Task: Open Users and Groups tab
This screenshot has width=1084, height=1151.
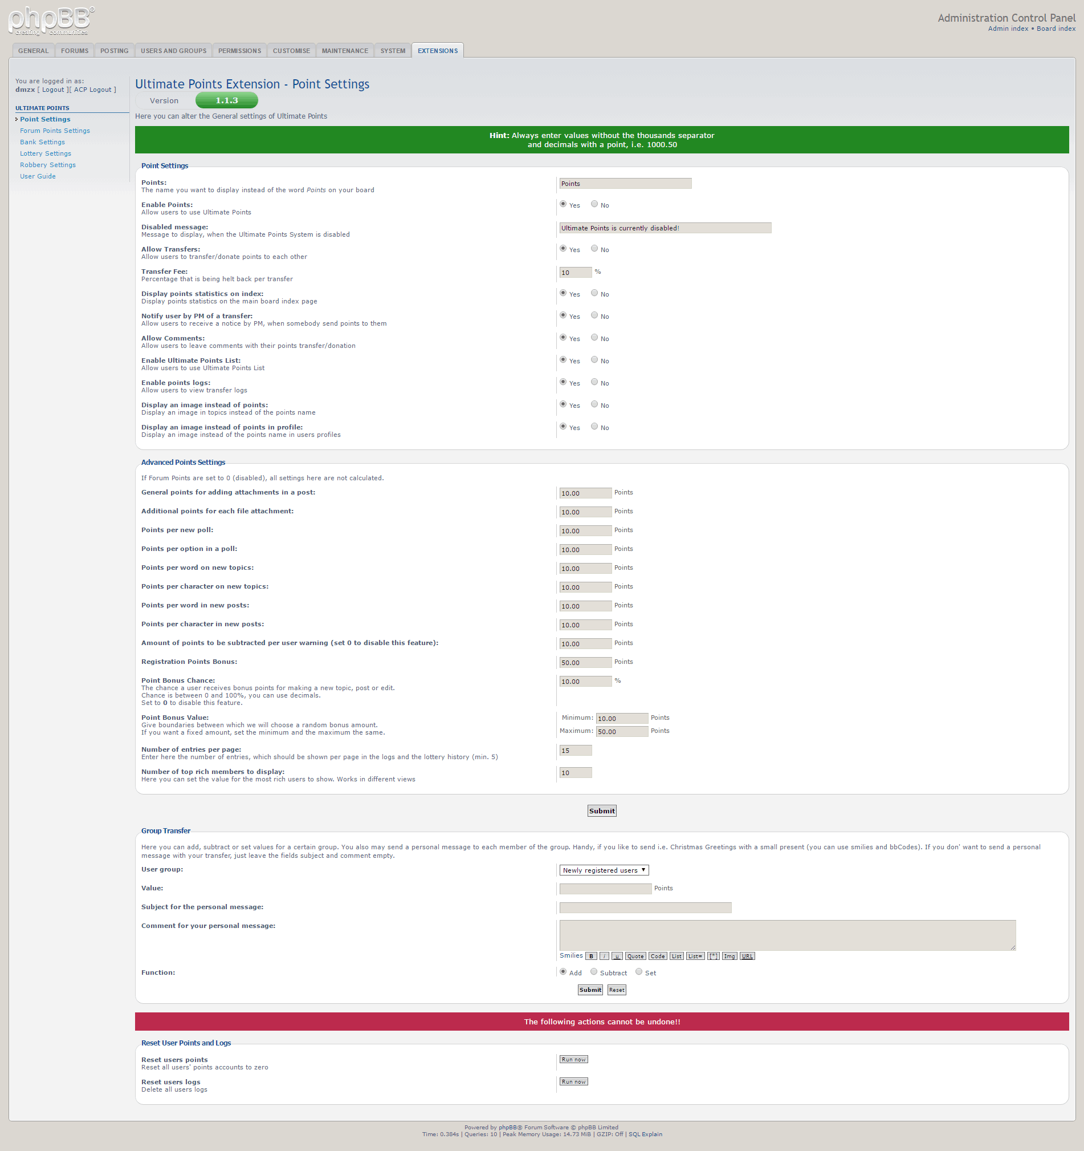Action: pyautogui.click(x=173, y=50)
